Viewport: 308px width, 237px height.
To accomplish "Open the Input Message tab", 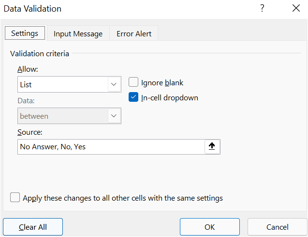I will click(78, 33).
